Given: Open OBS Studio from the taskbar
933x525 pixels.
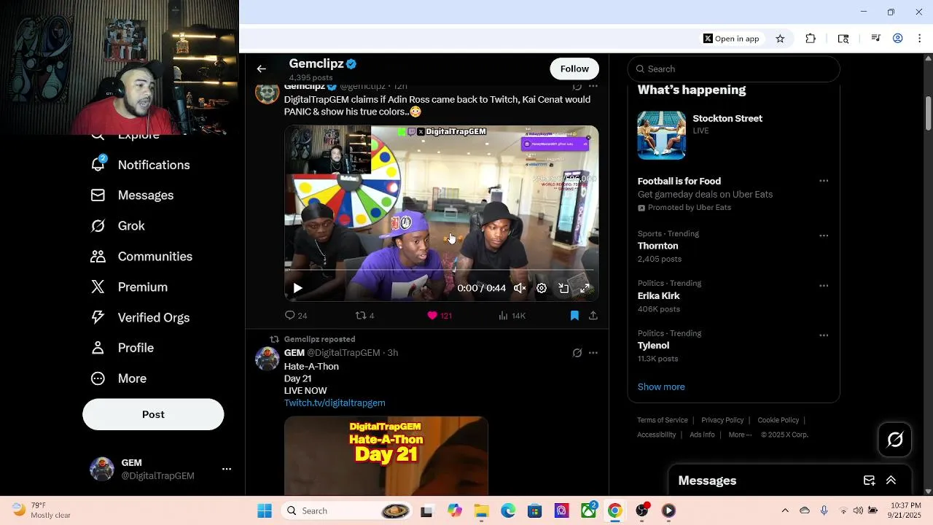Looking at the screenshot, I should 642,511.
